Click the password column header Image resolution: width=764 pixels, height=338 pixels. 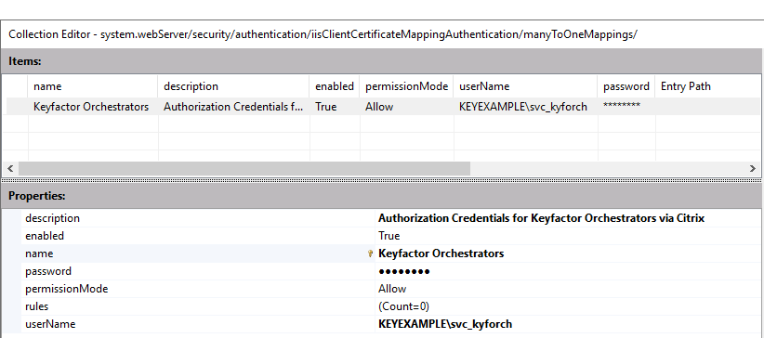[626, 86]
